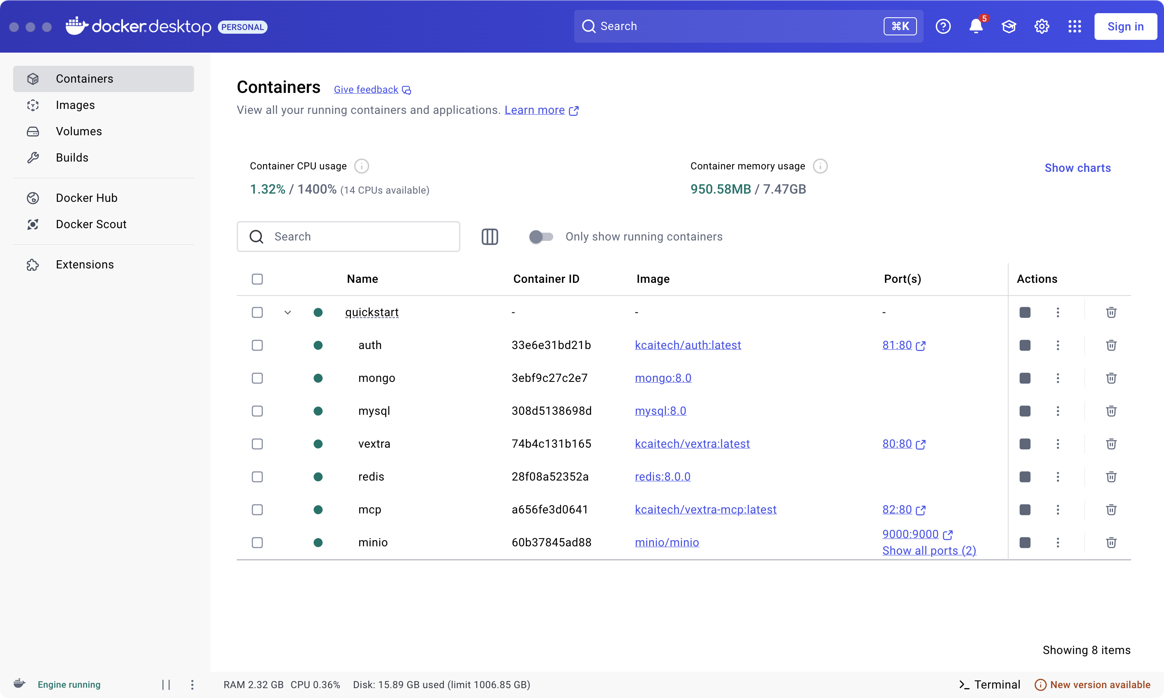
Task: Collapse the quickstart group chevron
Action: point(288,312)
